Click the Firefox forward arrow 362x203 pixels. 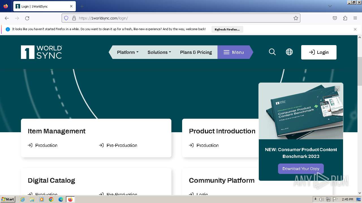point(17,18)
